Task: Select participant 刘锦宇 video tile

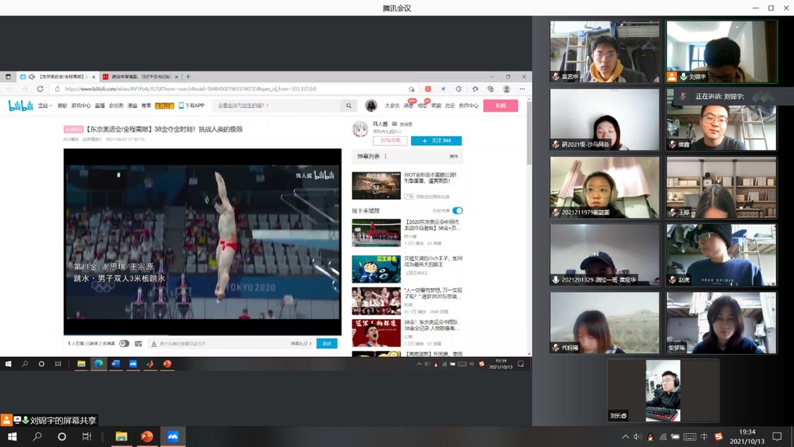Action: point(721,51)
